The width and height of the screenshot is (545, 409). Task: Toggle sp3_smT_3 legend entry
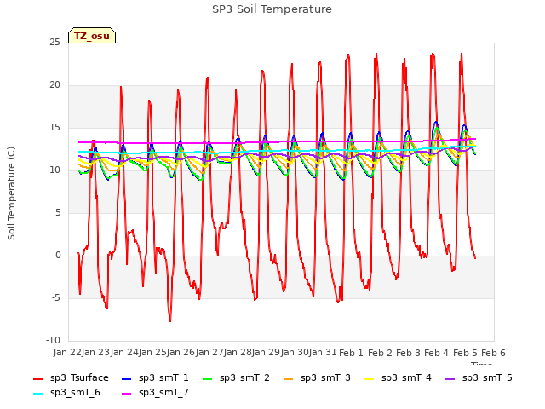pyautogui.click(x=317, y=378)
